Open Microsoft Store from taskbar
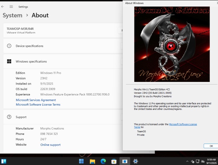This screenshot has width=218, height=165. point(114,161)
